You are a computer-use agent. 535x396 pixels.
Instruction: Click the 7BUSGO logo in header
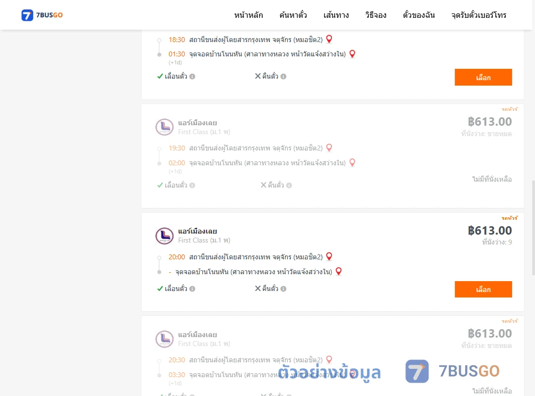pos(42,15)
